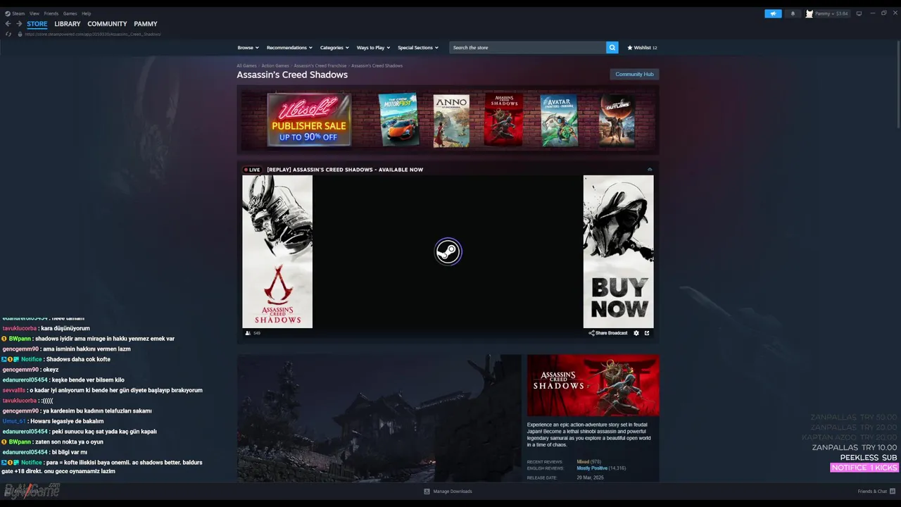Image resolution: width=901 pixels, height=507 pixels.
Task: Click the Ubisoft Publisher Sale banner
Action: pos(309,120)
